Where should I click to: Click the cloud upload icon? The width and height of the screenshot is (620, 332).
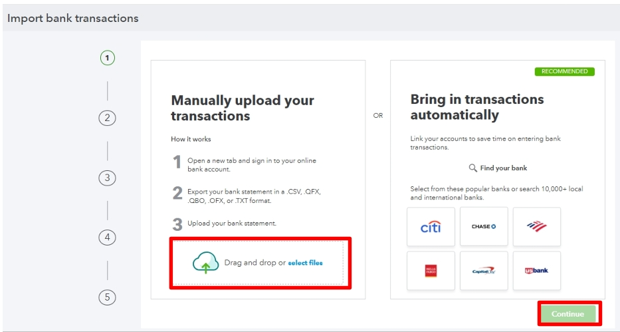tap(205, 263)
